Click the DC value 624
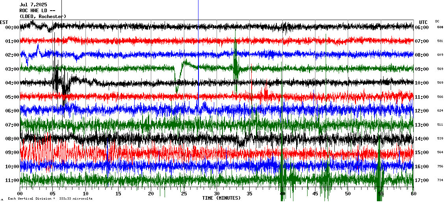 tap(440, 111)
